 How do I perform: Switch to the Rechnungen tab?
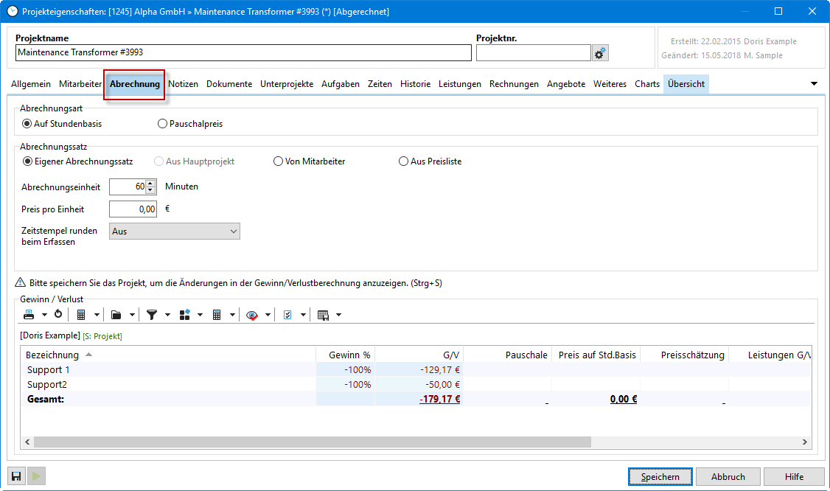514,84
